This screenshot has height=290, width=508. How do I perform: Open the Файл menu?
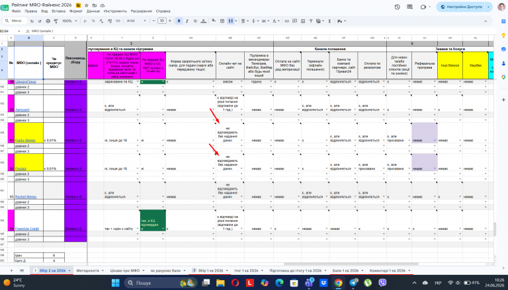(x=16, y=11)
